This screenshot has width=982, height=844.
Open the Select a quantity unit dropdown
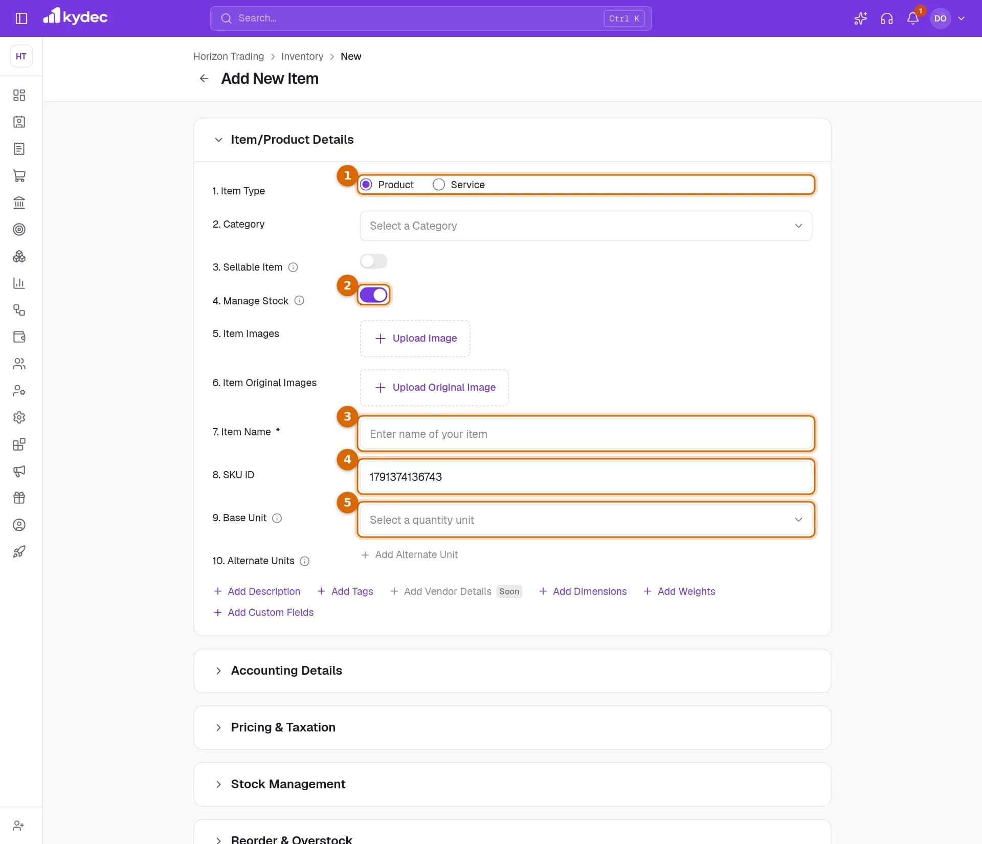click(586, 520)
